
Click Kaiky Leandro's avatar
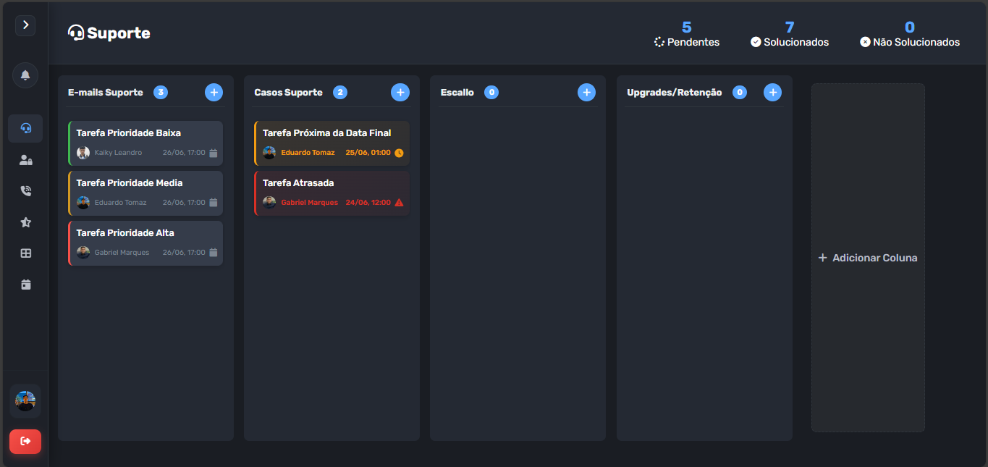pyautogui.click(x=83, y=153)
